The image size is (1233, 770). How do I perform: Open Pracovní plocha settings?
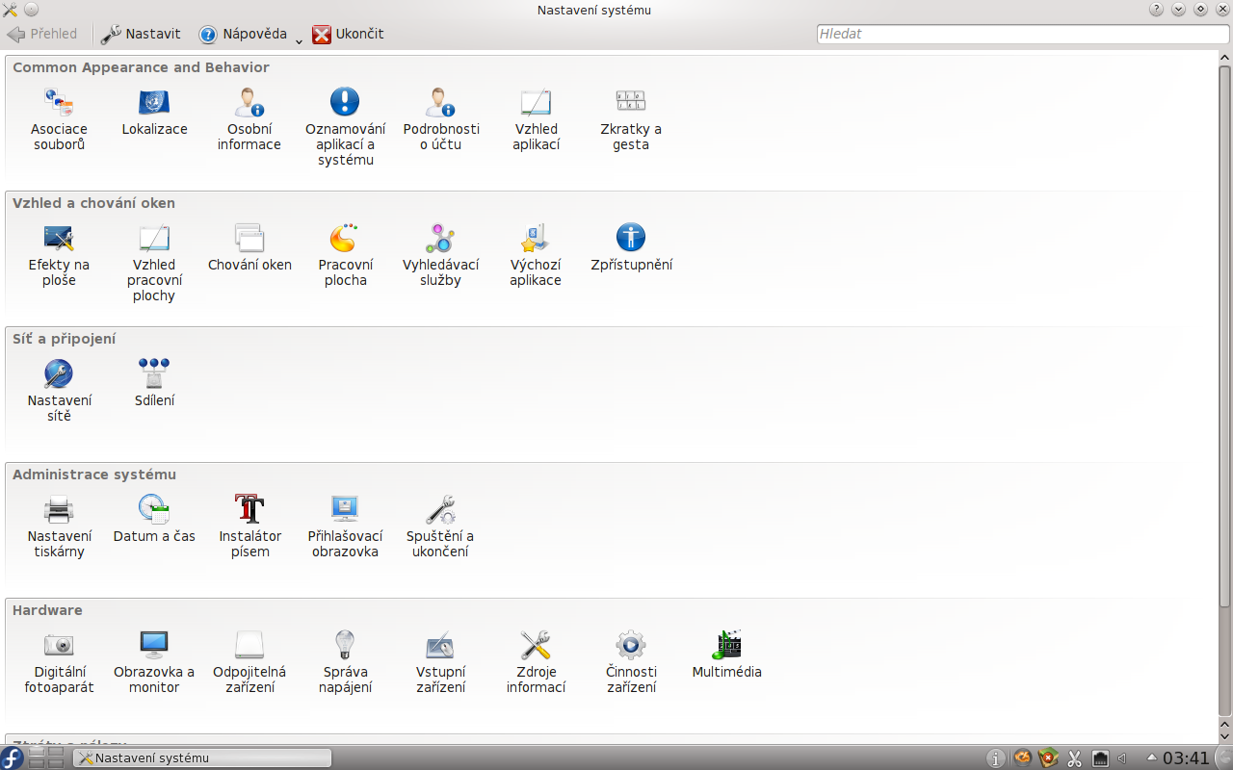pos(345,255)
